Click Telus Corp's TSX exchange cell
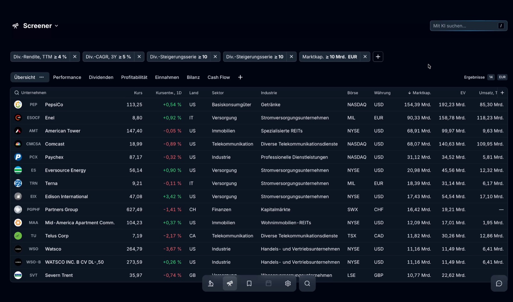The width and height of the screenshot is (513, 302). click(x=352, y=236)
